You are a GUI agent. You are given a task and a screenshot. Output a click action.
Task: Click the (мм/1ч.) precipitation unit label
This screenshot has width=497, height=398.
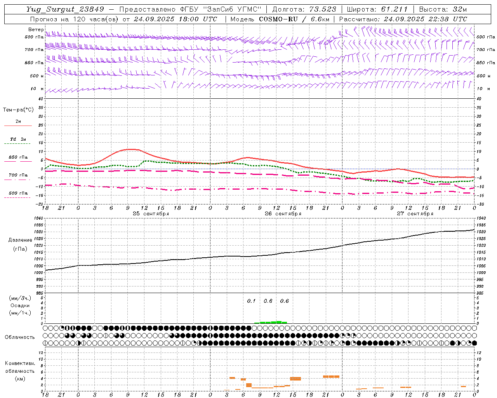click(x=20, y=313)
